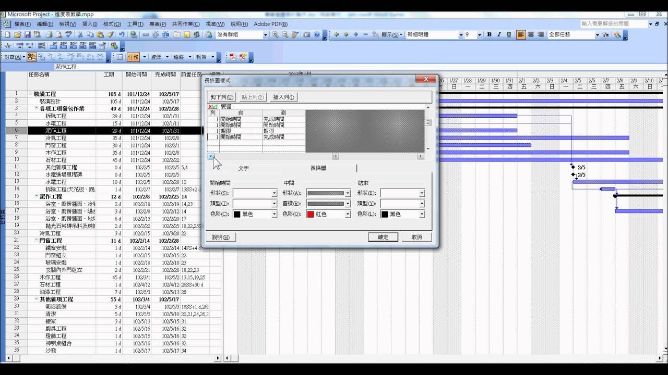Open the 沒有群組 group dropdown

coord(265,34)
